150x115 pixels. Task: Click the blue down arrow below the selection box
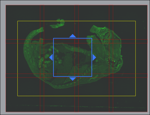pyautogui.click(x=73, y=79)
